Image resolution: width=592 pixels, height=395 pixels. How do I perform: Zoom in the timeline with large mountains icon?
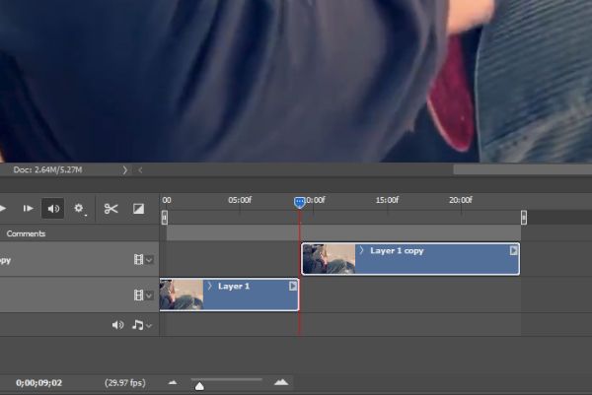pyautogui.click(x=281, y=382)
